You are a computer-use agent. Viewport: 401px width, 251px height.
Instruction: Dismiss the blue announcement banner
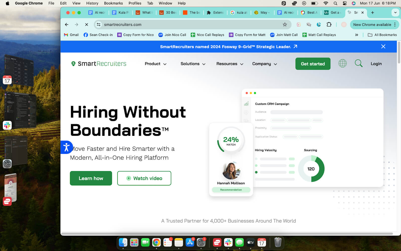(x=383, y=46)
